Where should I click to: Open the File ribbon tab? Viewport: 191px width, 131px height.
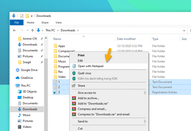(17, 23)
